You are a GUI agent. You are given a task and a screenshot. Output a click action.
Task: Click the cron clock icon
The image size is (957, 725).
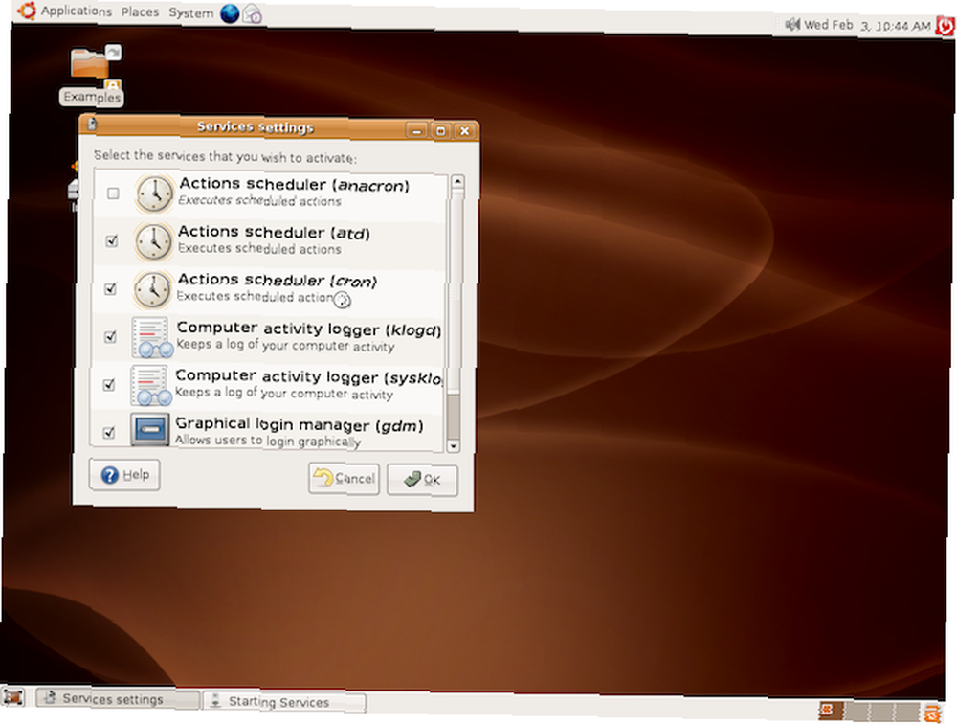coord(152,289)
